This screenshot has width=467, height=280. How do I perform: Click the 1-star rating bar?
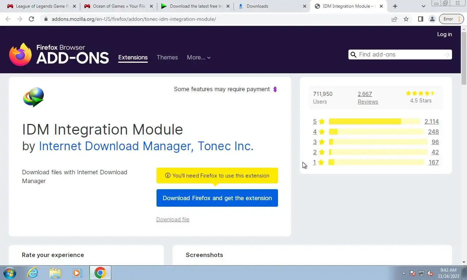click(377, 163)
